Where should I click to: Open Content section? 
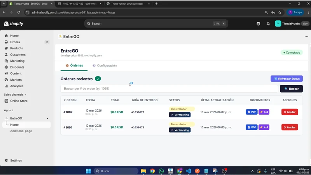[x=16, y=73]
